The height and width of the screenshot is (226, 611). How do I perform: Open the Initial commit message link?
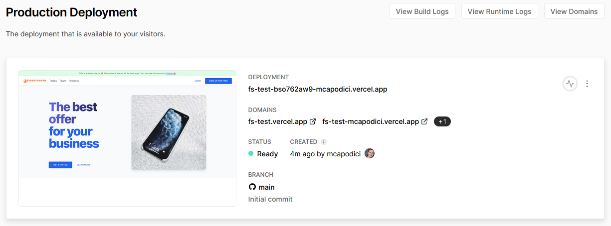270,199
